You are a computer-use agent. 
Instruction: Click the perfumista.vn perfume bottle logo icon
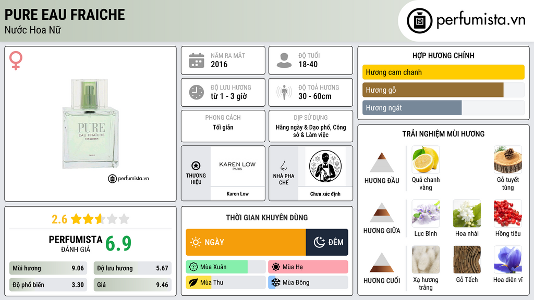[x=419, y=21]
